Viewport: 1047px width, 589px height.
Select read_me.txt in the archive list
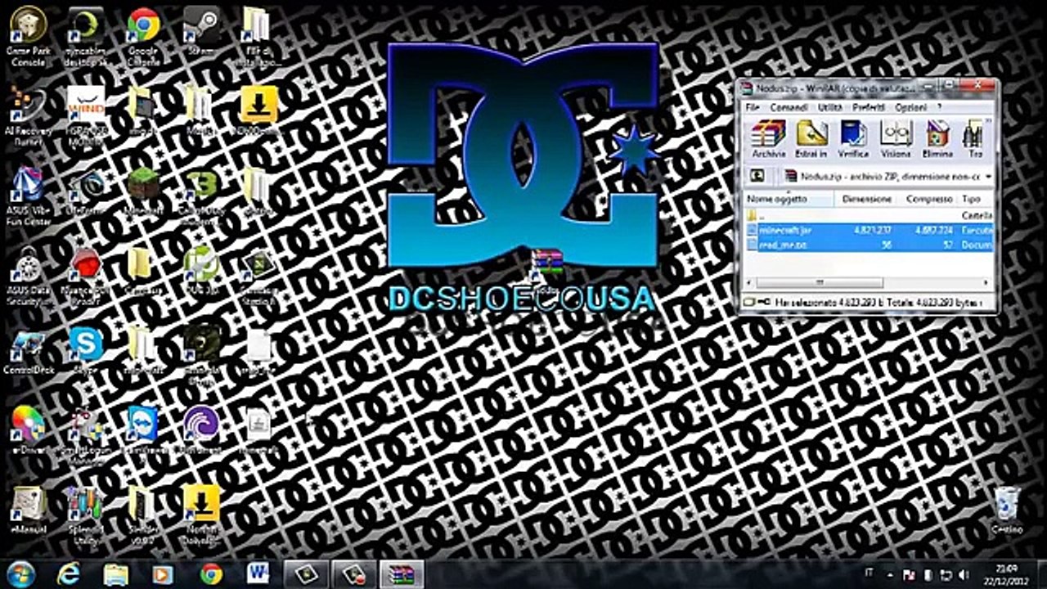coord(869,245)
